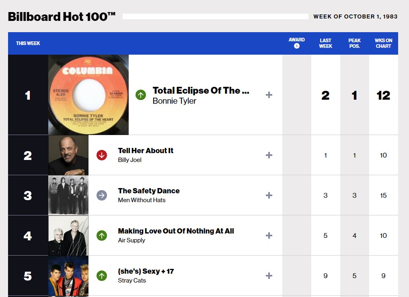Expand Making Love Out Of Nothing At All row

coord(269,236)
